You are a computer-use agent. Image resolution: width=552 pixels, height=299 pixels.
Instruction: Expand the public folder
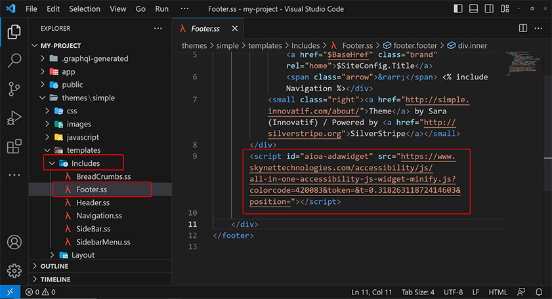[43, 85]
